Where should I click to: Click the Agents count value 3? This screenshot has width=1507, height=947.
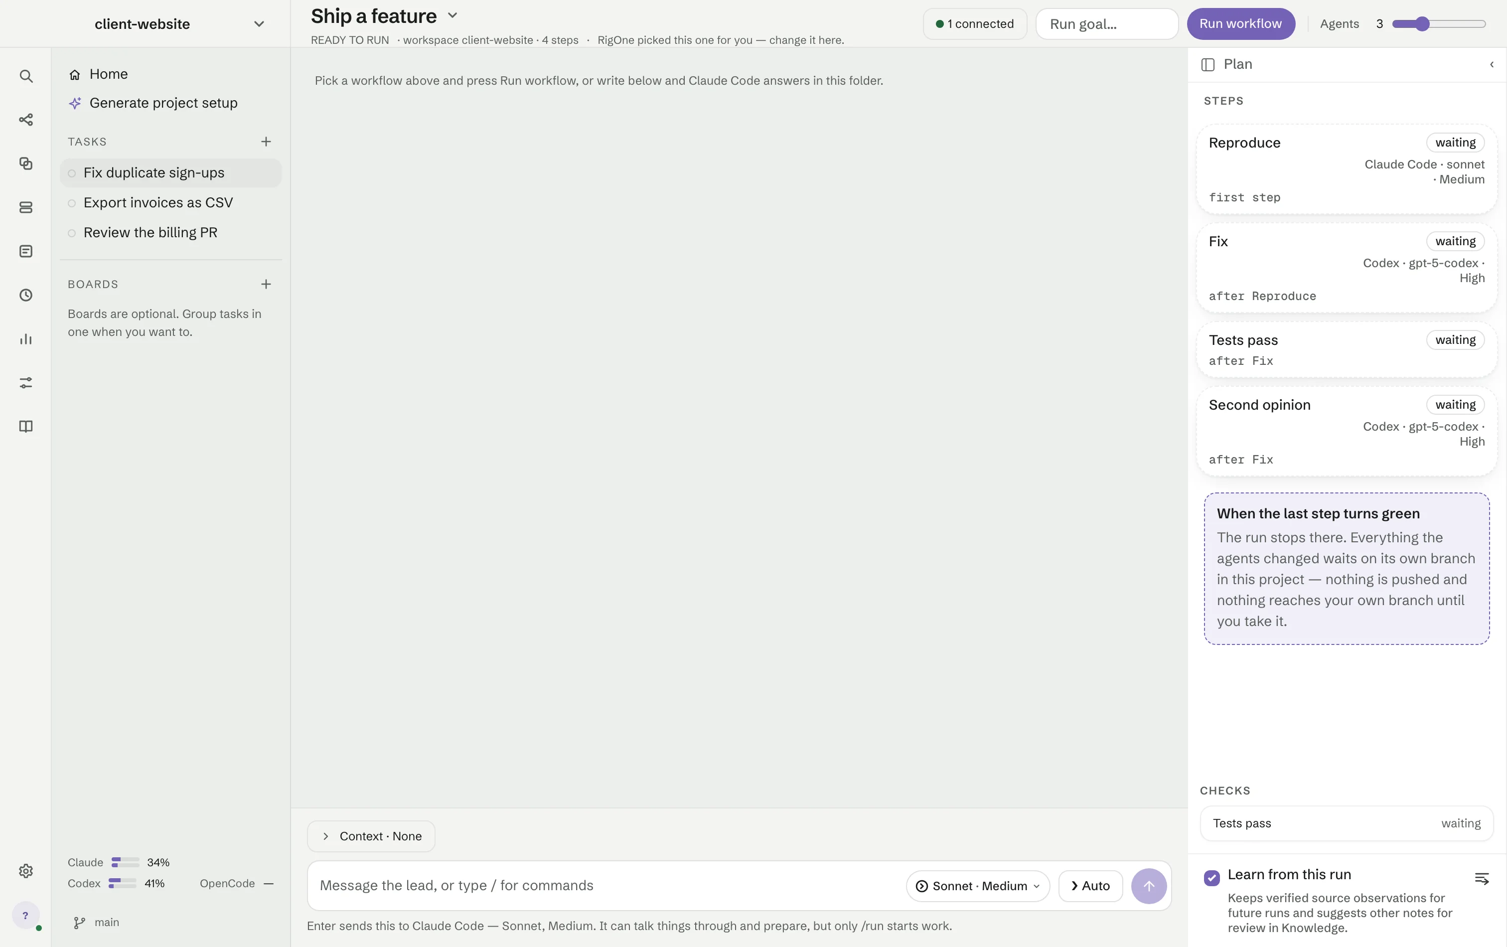click(1379, 24)
